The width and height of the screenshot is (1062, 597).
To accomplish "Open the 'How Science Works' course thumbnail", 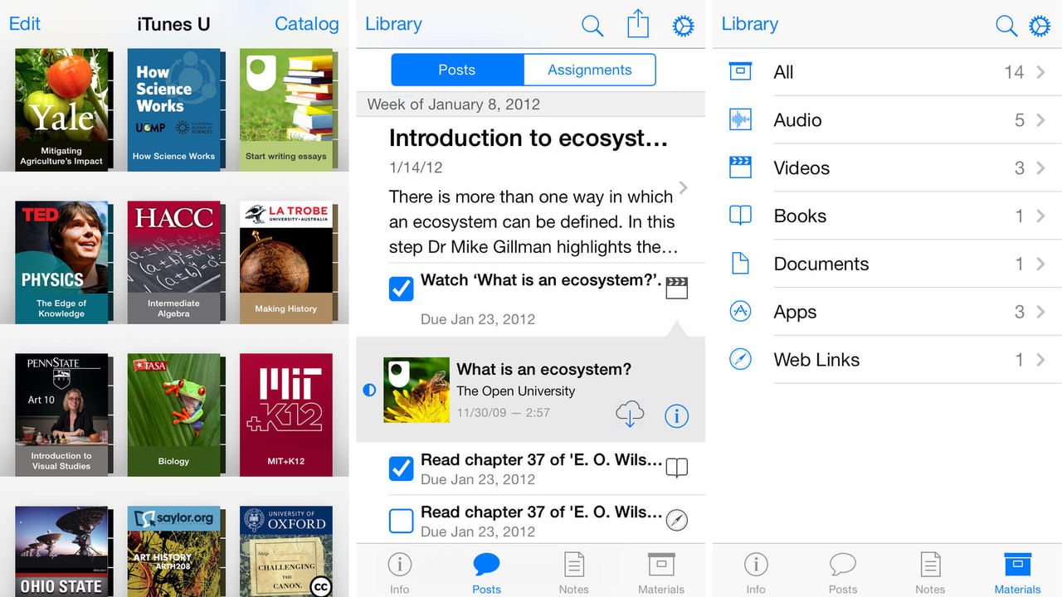I will pyautogui.click(x=174, y=109).
